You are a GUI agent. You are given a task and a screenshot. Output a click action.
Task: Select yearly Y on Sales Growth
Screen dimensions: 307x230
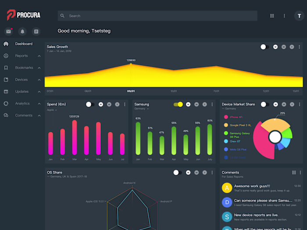click(292, 47)
